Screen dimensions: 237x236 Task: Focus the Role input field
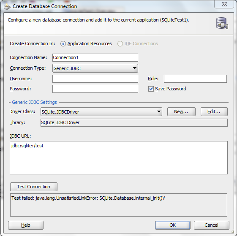click(x=195, y=79)
